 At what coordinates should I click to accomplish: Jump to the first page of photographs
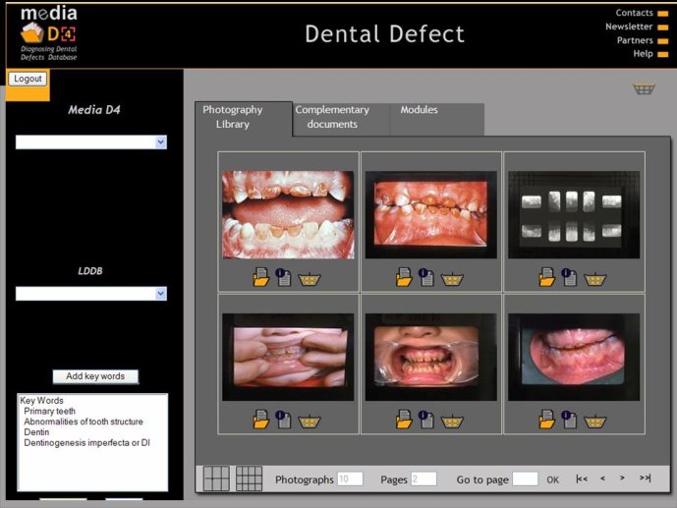coord(582,479)
